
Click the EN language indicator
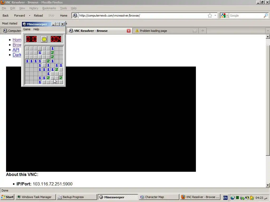coord(225,198)
